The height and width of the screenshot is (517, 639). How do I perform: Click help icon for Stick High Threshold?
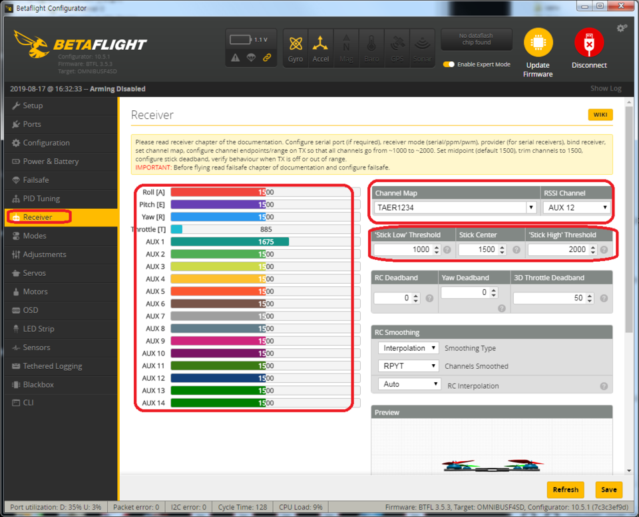(604, 250)
